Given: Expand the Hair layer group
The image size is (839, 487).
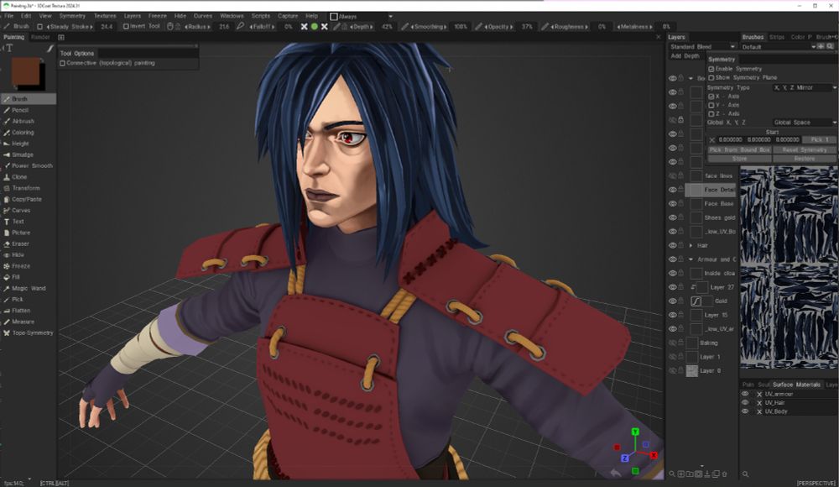Looking at the screenshot, I should pyautogui.click(x=690, y=245).
